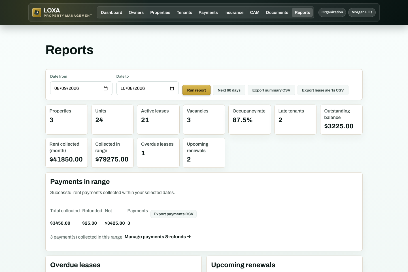This screenshot has height=272, width=408.
Task: Click the Rent collected (month) $41850.00 value
Action: coord(66,159)
